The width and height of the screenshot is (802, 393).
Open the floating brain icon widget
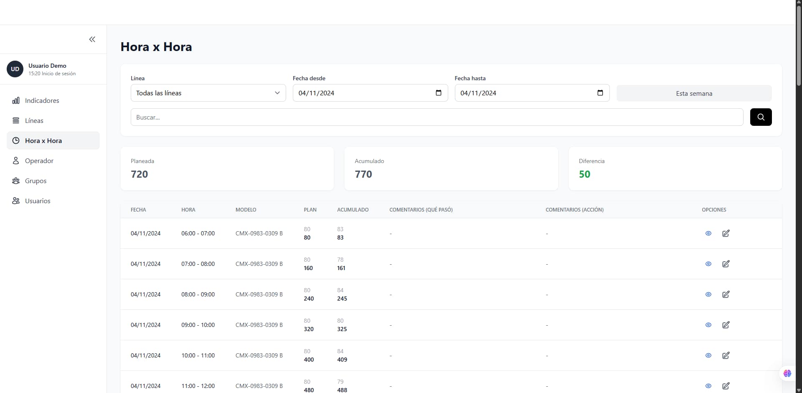[787, 373]
